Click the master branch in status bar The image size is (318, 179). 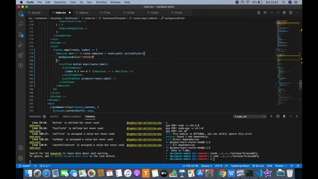pyautogui.click(x=25, y=166)
